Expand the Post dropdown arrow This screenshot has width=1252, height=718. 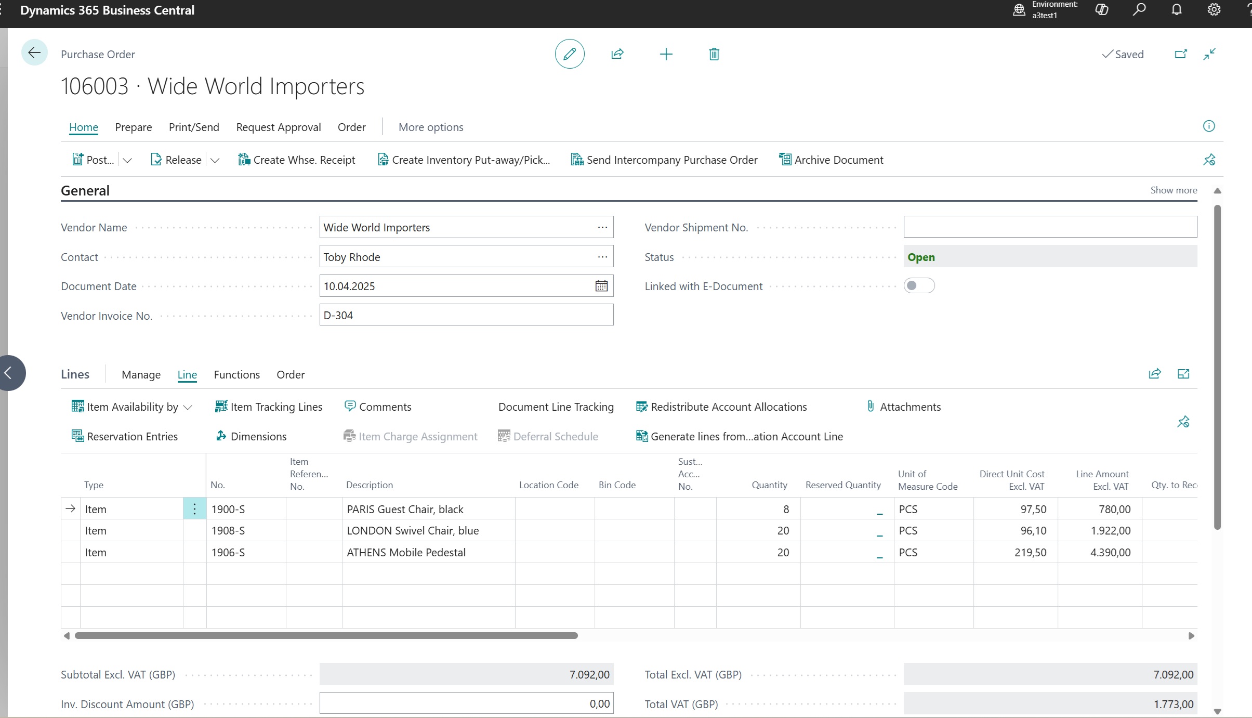(x=127, y=160)
